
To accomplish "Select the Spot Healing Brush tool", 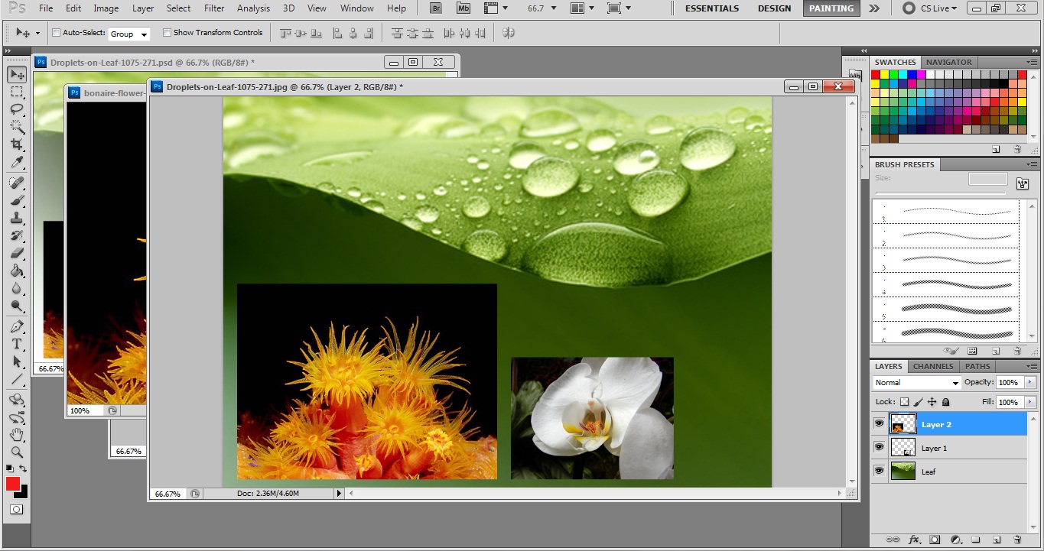I will coord(17,183).
